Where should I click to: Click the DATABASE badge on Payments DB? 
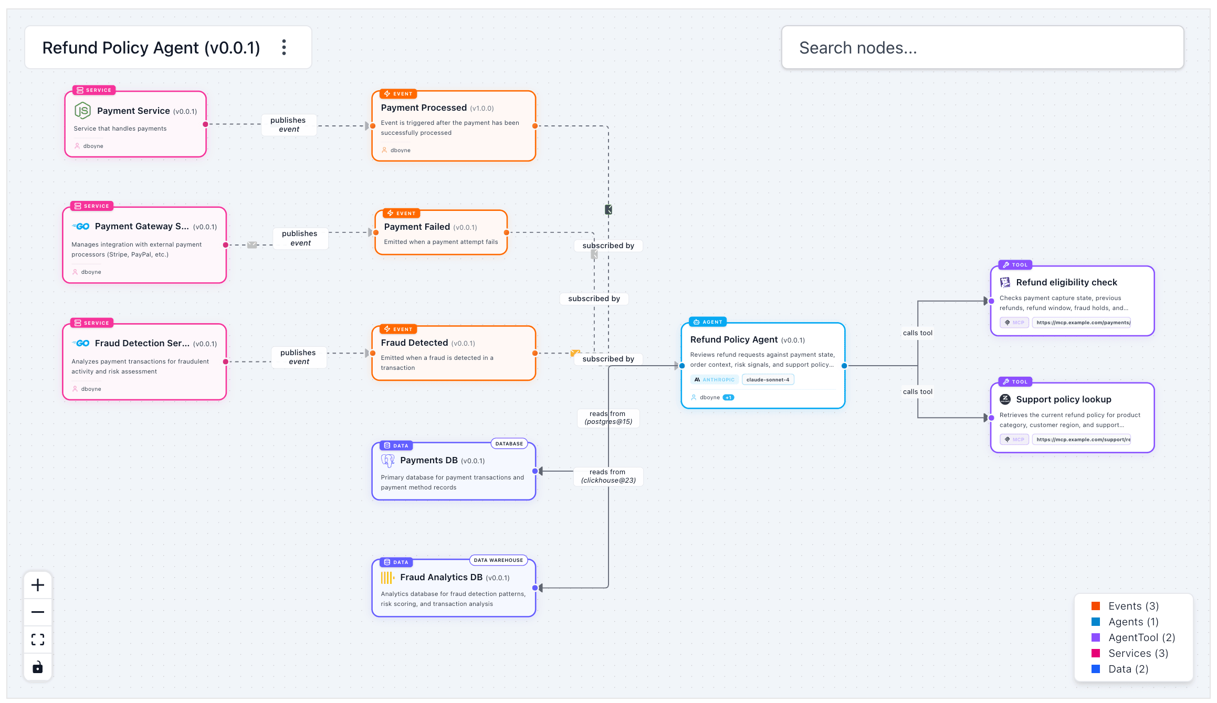coord(509,444)
